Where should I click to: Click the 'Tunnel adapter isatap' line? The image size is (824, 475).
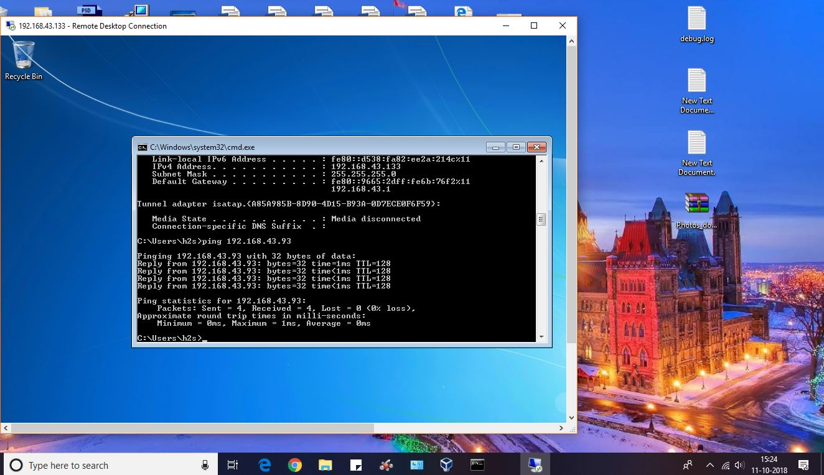(x=289, y=204)
